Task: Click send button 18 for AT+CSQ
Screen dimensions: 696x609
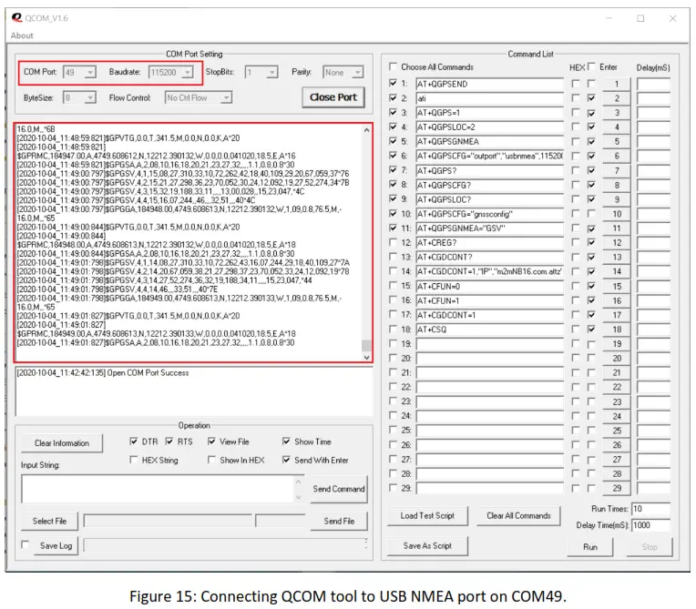Action: [617, 330]
